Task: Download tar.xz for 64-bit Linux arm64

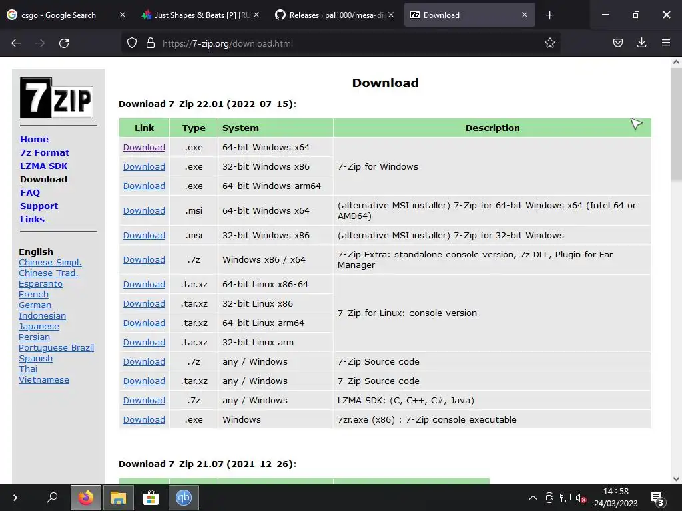Action: (x=144, y=323)
